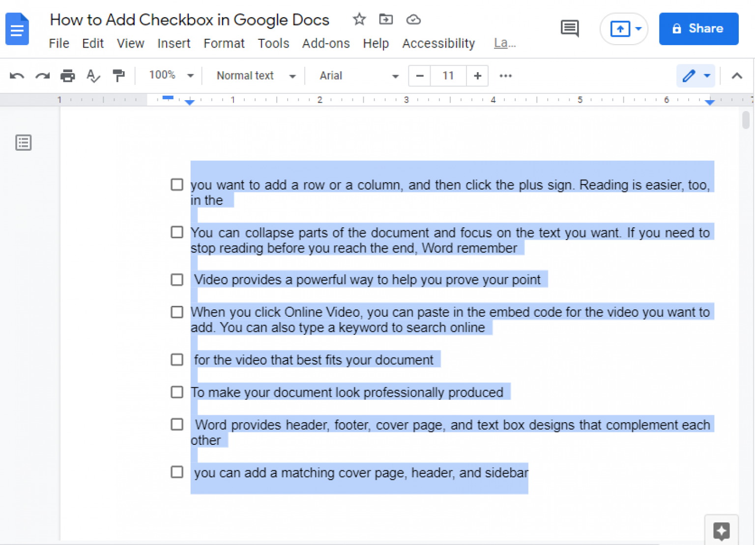Open the editing mode dropdown arrow
Image resolution: width=755 pixels, height=545 pixels.
pos(707,76)
